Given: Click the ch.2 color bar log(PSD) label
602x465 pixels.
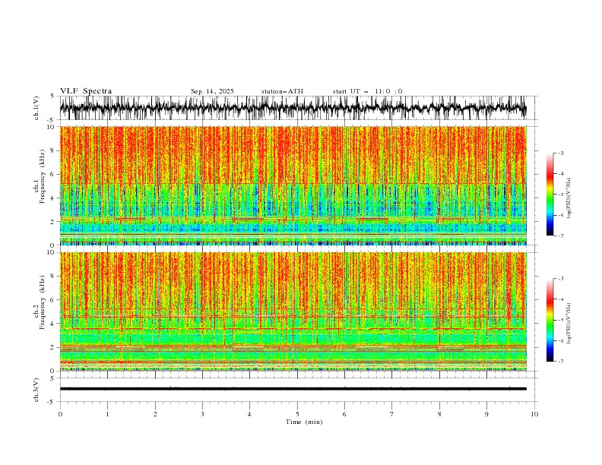Looking at the screenshot, I should point(569,324).
